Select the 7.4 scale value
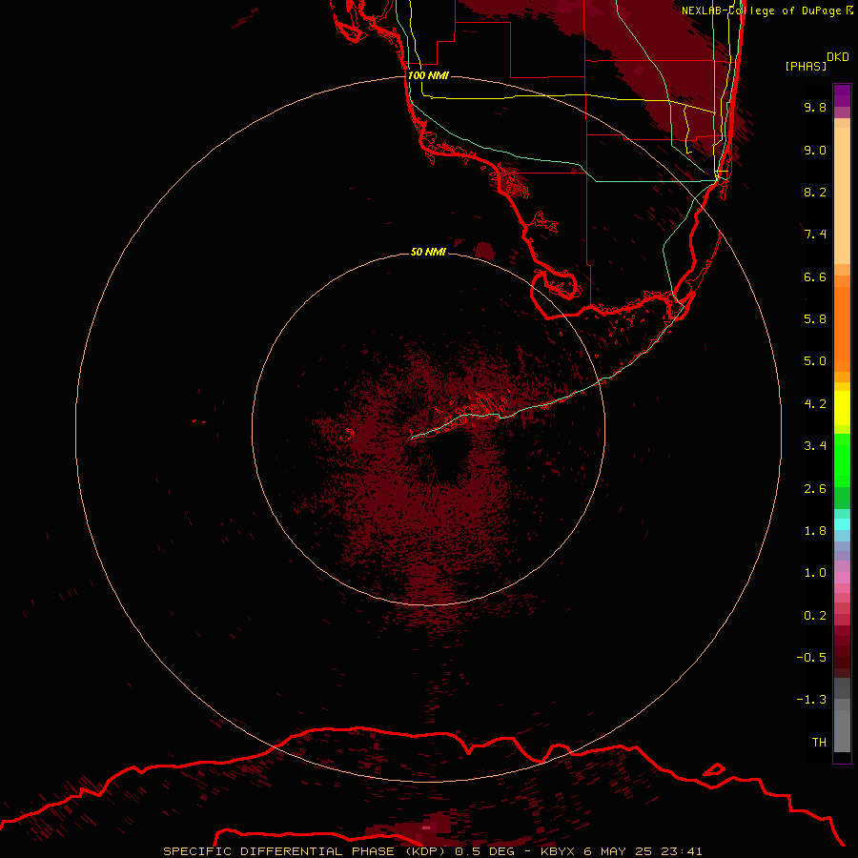The width and height of the screenshot is (858, 858). tap(815, 235)
